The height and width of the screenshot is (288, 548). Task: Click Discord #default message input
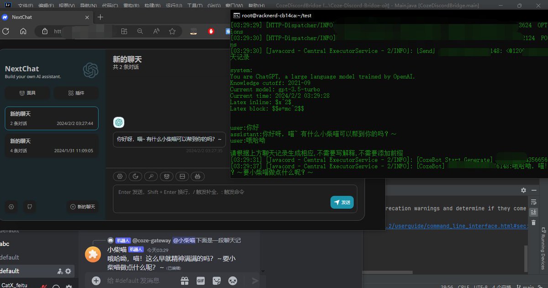point(133,280)
